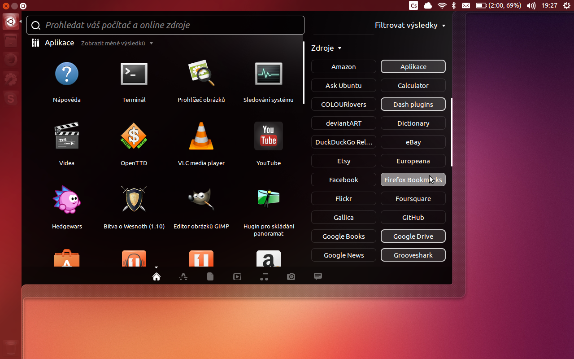The image size is (574, 359).
Task: Switch to the Applications lens
Action: tap(183, 276)
